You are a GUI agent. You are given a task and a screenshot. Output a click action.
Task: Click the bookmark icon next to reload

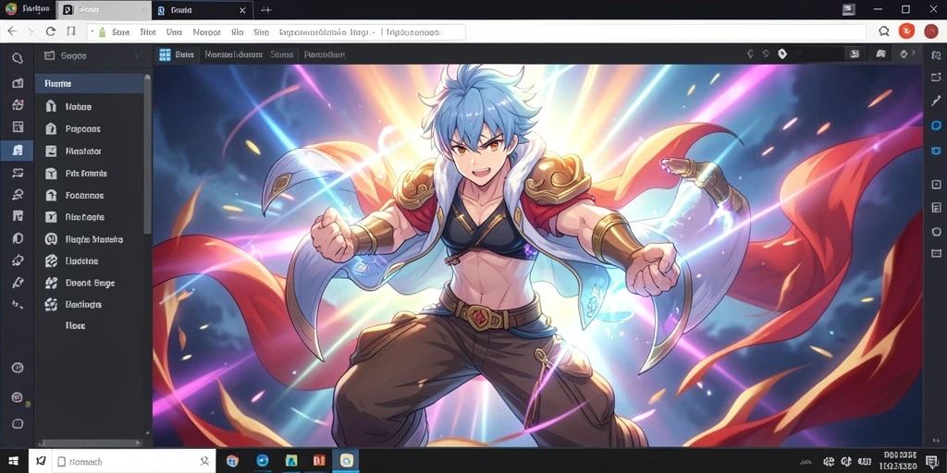coord(70,31)
